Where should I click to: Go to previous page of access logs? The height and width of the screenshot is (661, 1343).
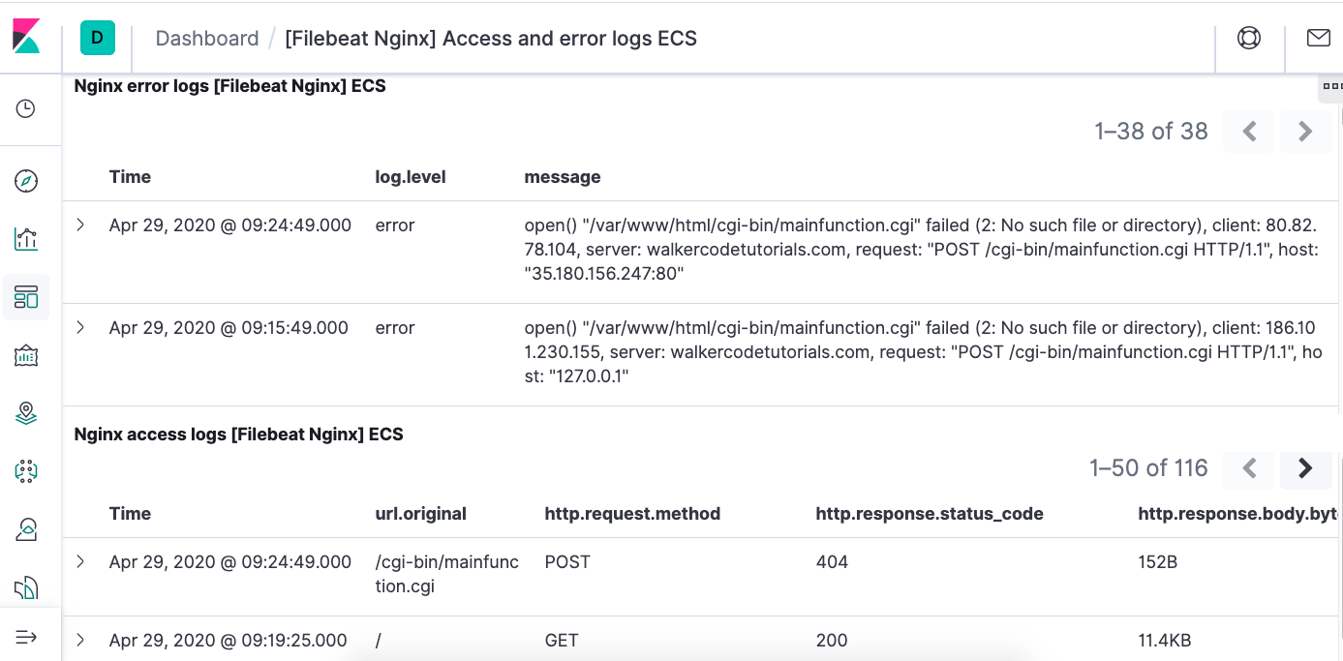coord(1249,468)
